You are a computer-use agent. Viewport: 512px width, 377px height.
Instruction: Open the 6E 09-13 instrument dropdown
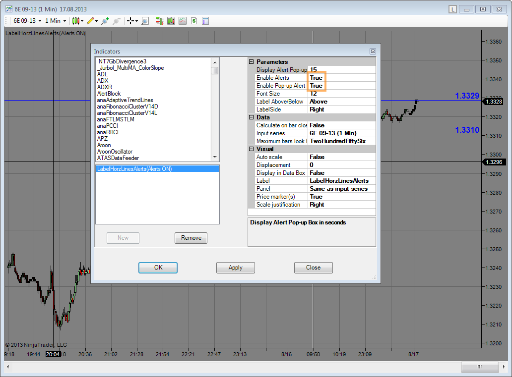click(27, 21)
